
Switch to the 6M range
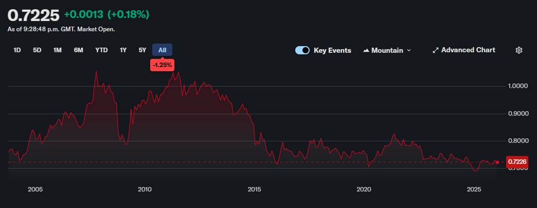(x=78, y=50)
